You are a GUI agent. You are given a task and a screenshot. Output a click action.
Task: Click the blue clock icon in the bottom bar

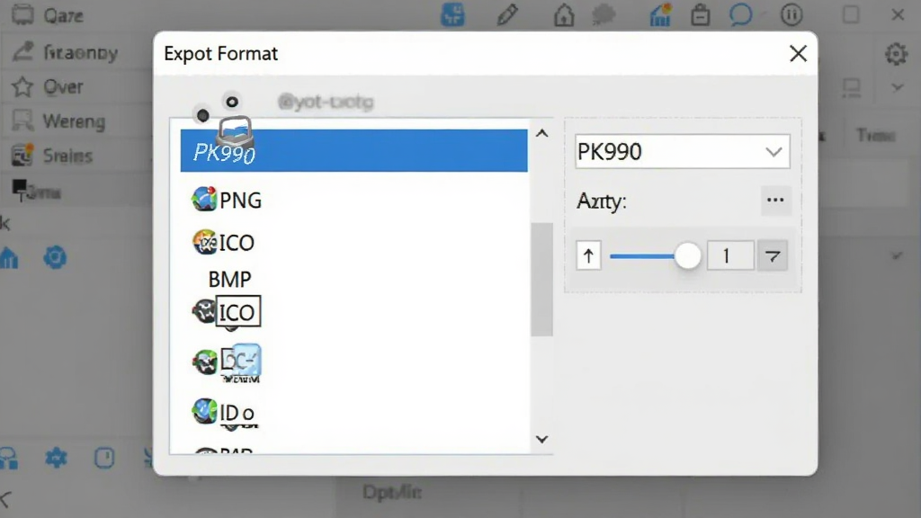point(104,458)
